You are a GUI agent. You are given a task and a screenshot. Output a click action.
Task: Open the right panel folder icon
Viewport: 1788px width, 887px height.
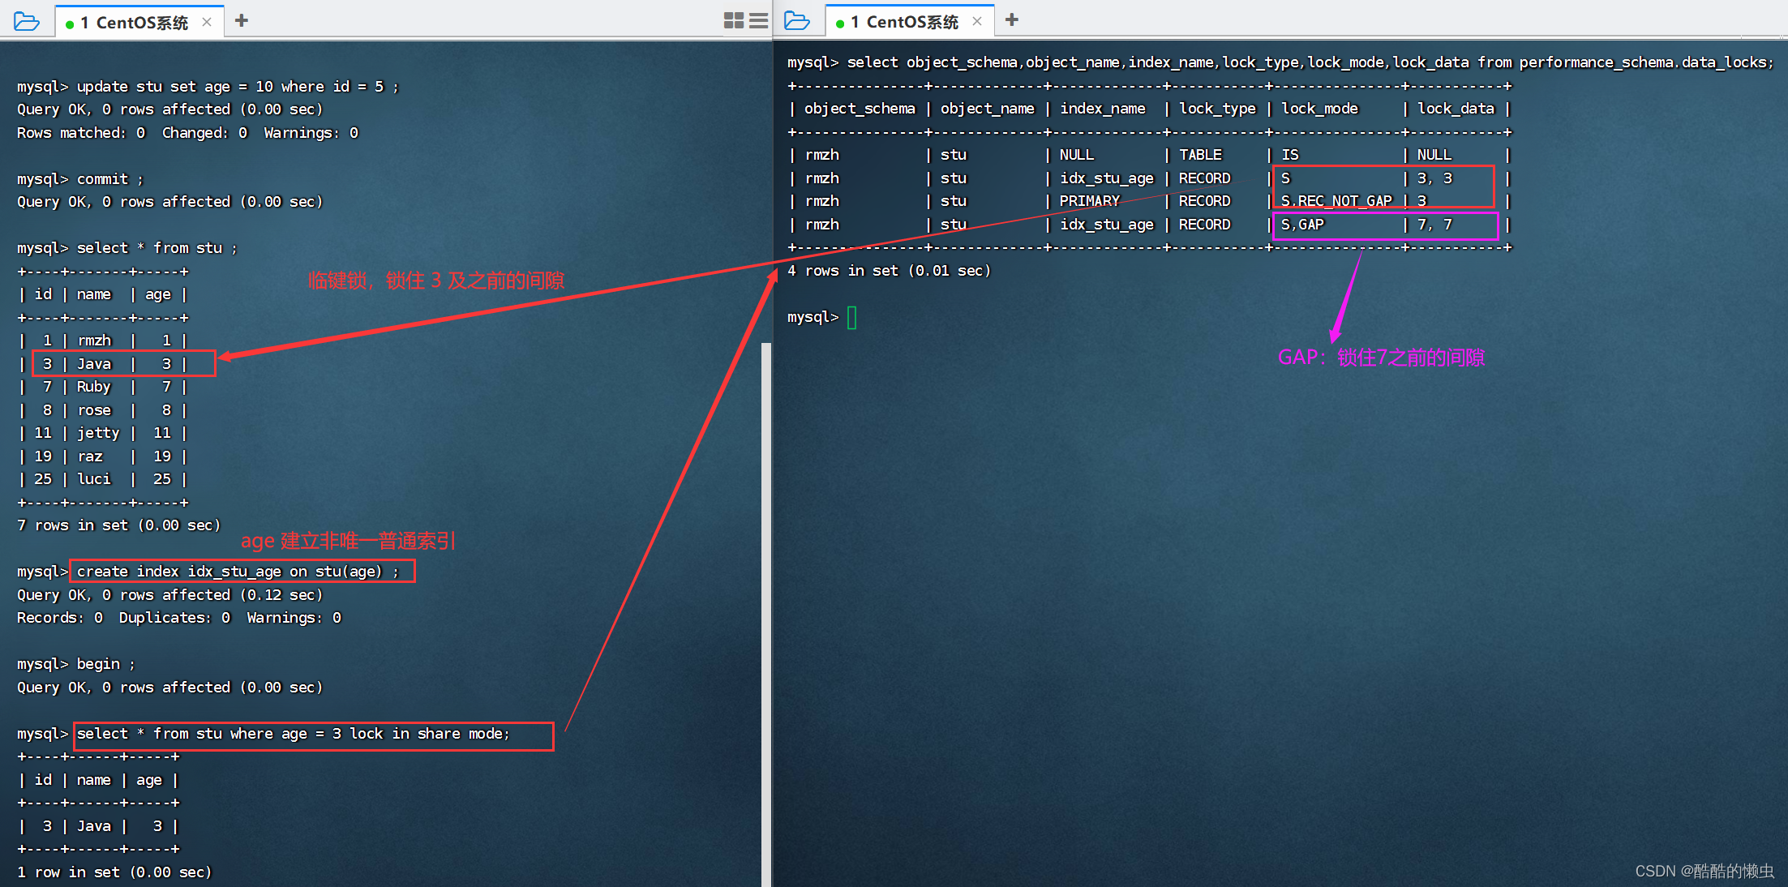point(797,18)
